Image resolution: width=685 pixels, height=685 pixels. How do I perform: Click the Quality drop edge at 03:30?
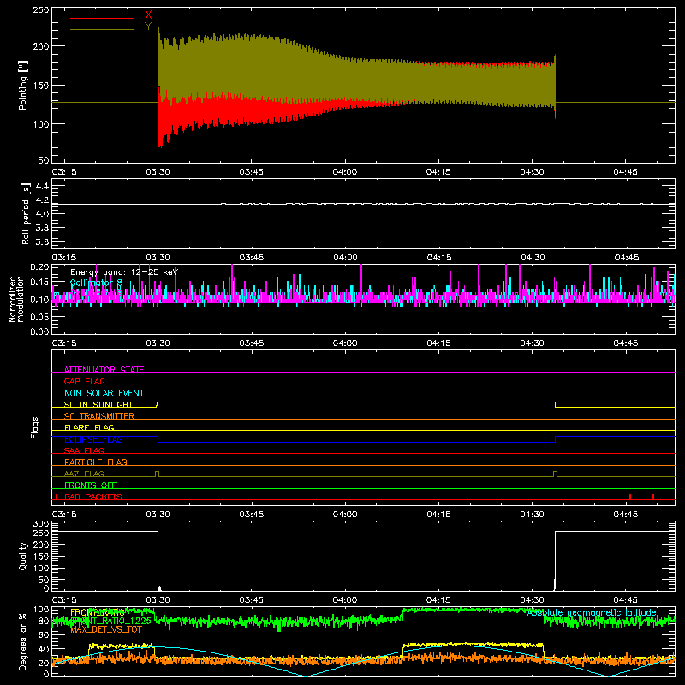click(x=158, y=561)
